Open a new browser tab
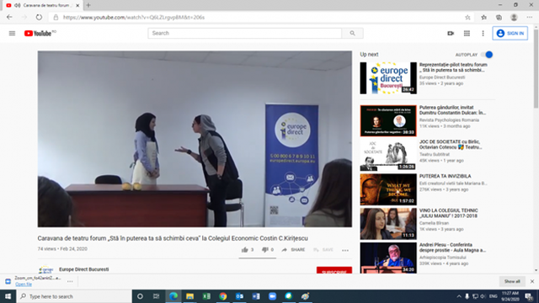The image size is (539, 303). coord(88,5)
